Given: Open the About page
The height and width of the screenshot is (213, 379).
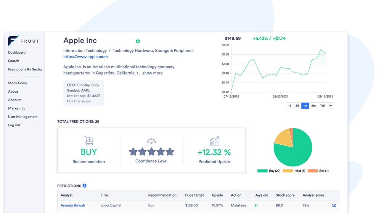Looking at the screenshot, I should coord(13,91).
